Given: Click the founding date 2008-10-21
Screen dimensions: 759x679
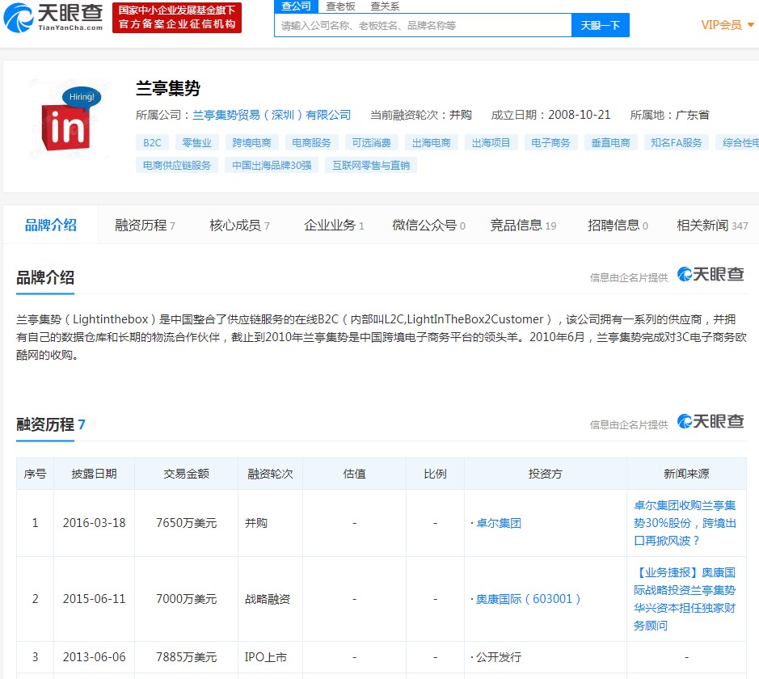Looking at the screenshot, I should pyautogui.click(x=579, y=115).
